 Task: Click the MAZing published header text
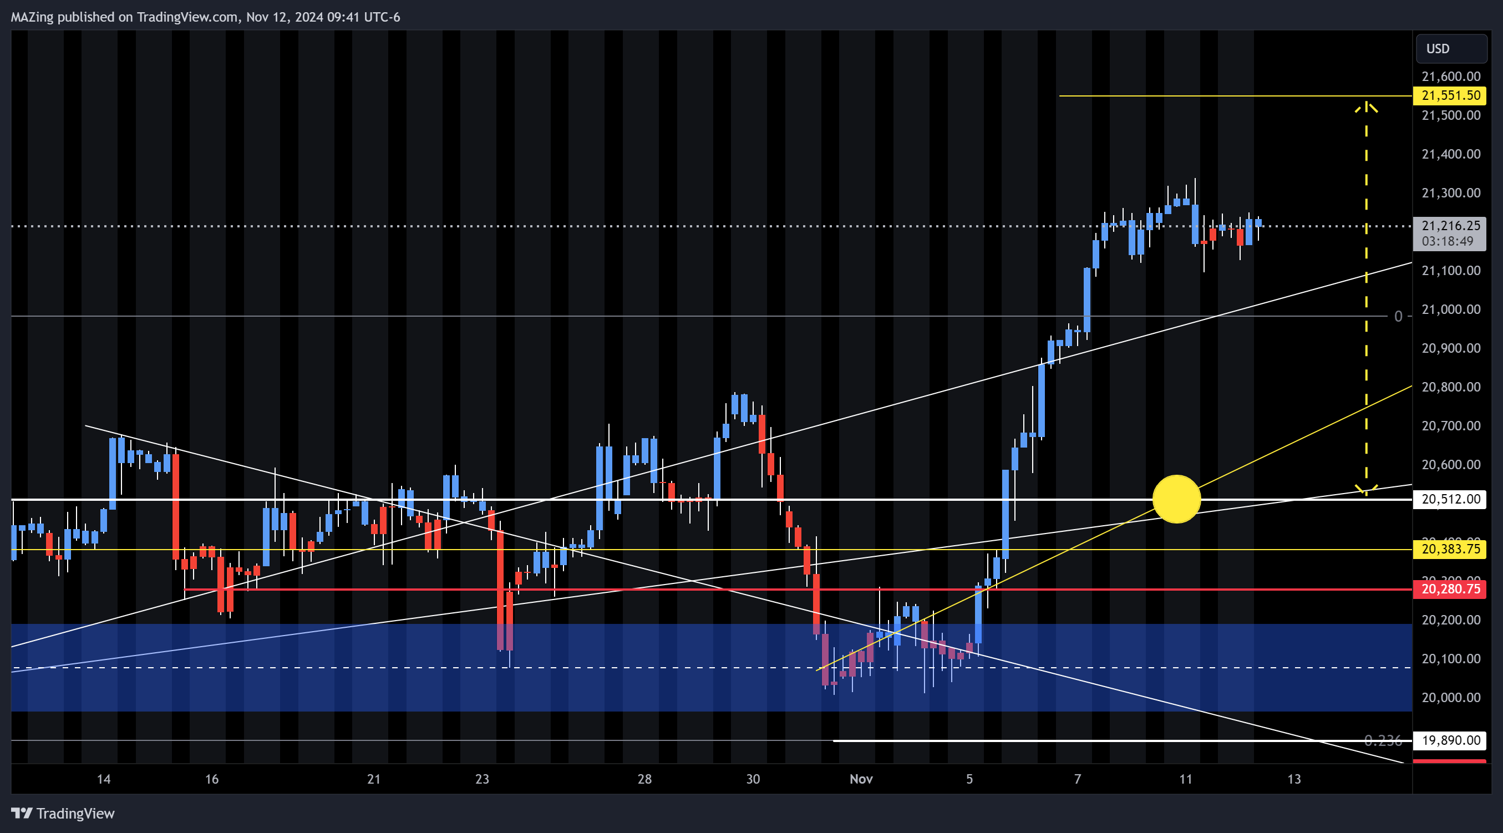(205, 17)
